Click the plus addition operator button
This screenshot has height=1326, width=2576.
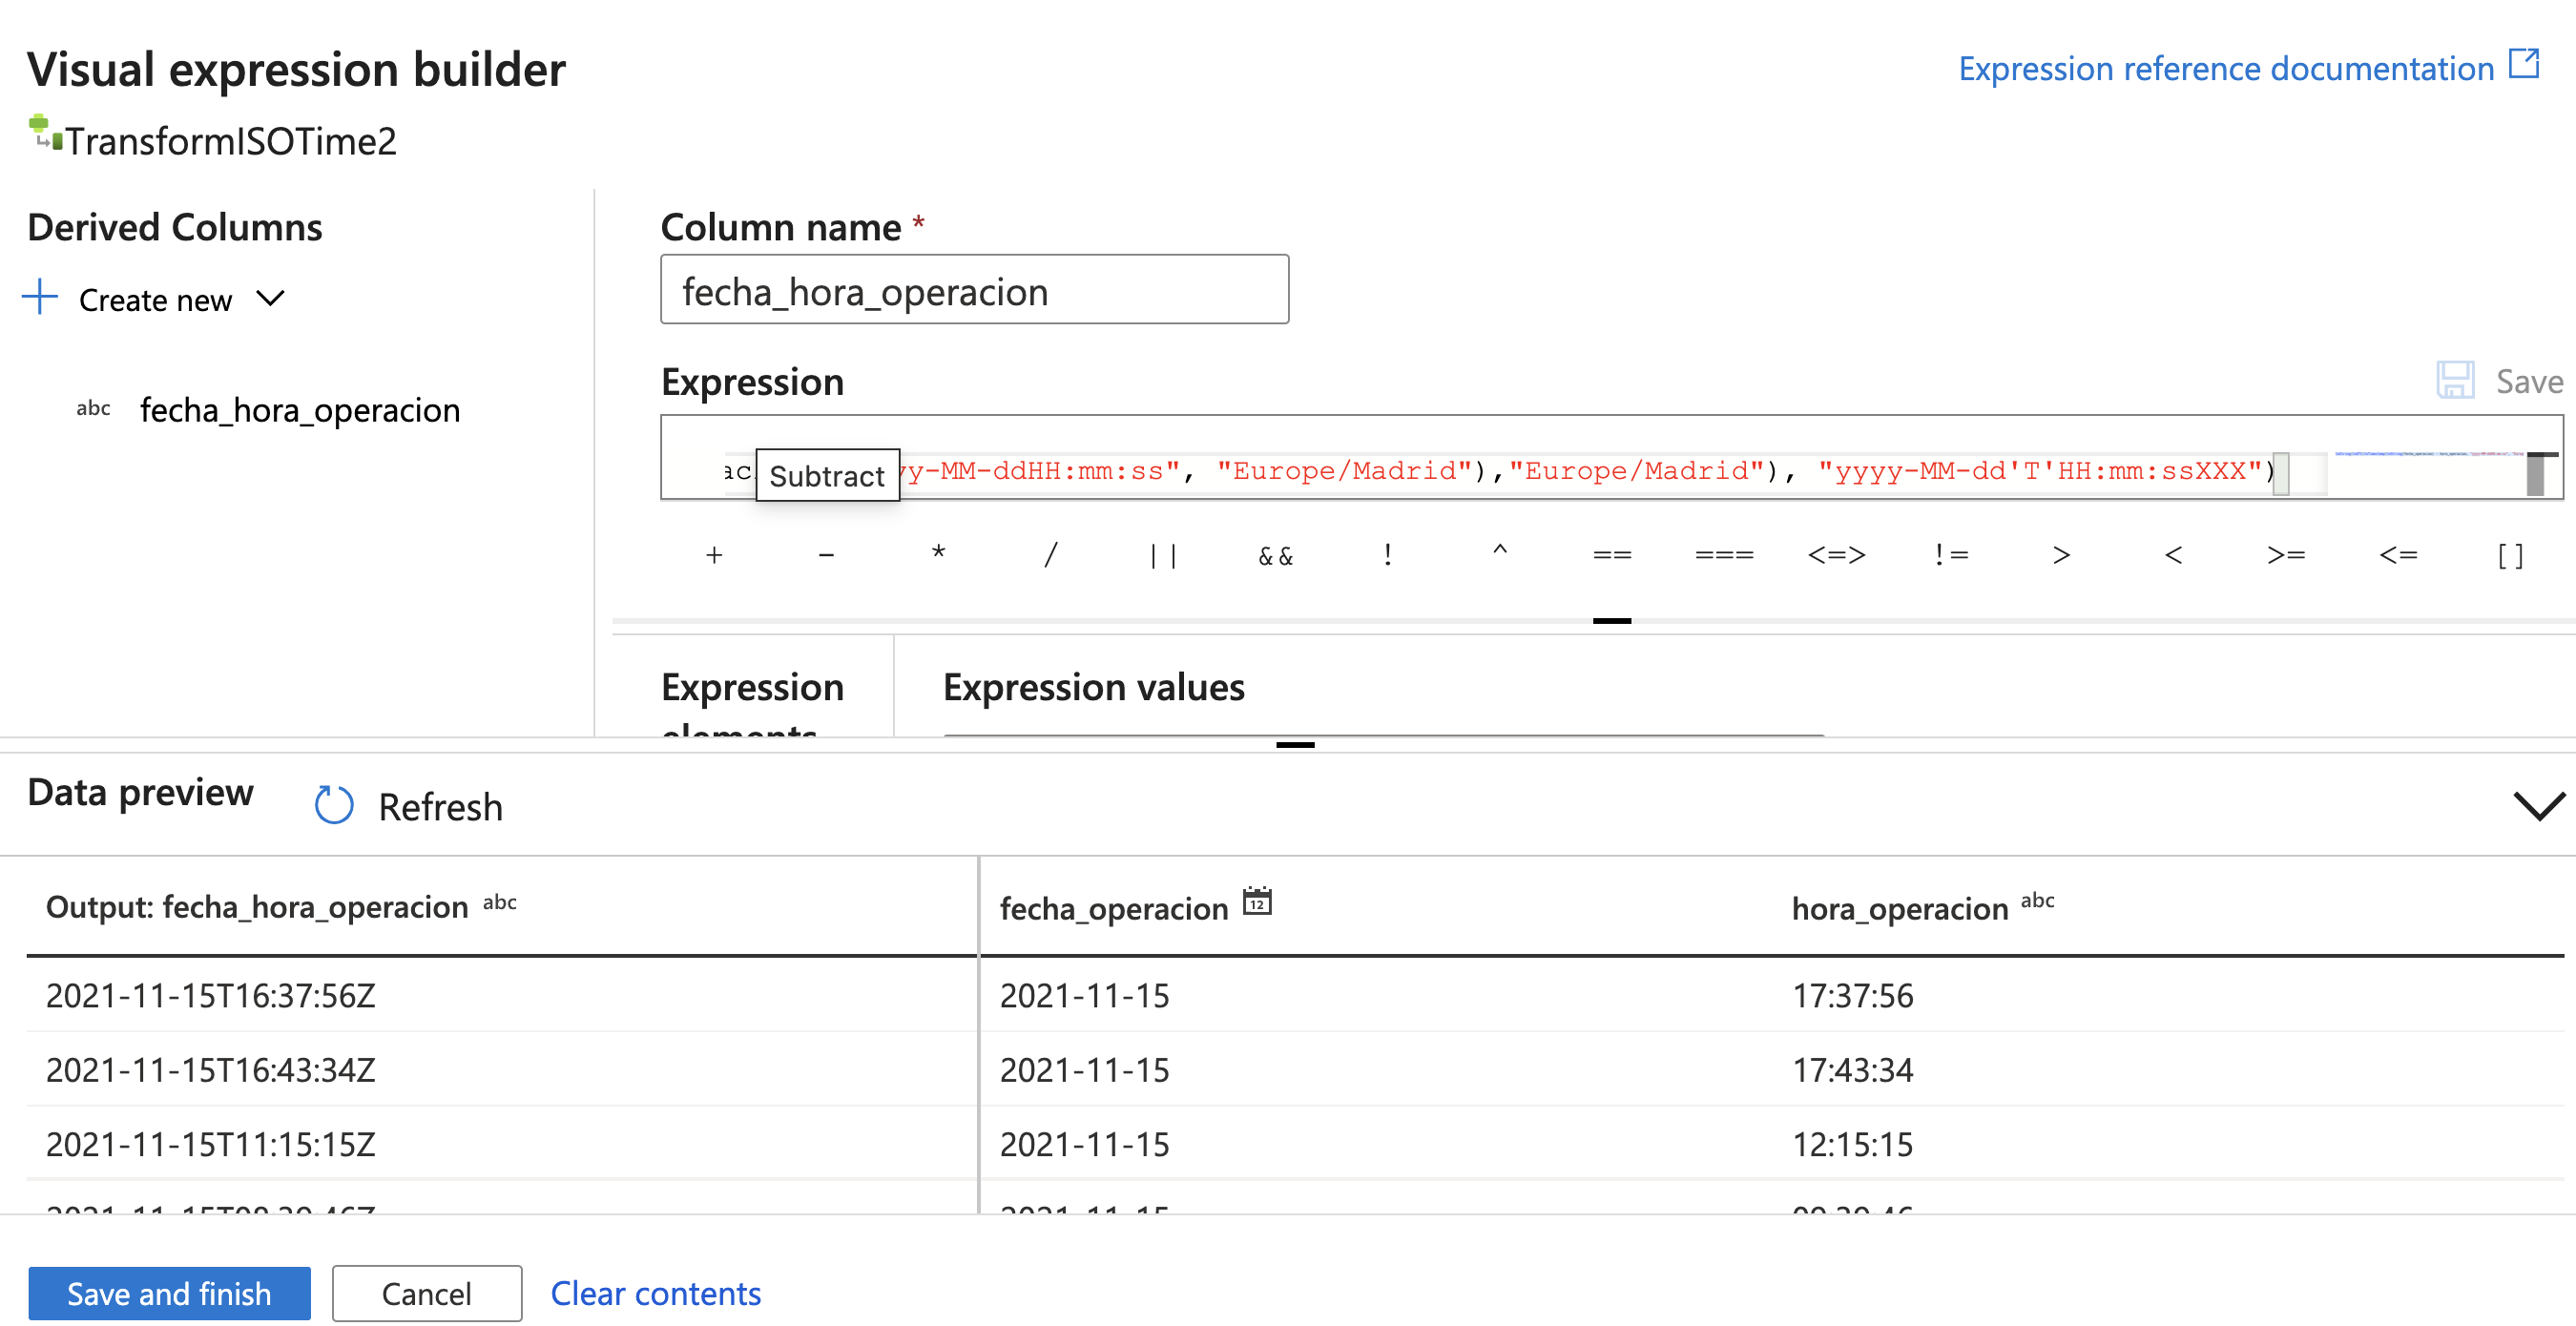(x=714, y=555)
